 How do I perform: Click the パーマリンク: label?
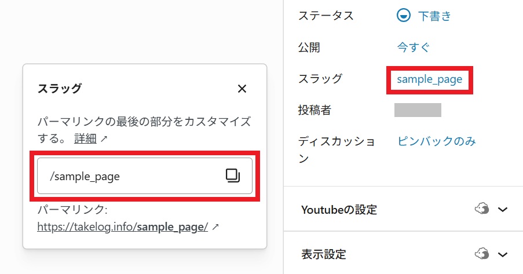coord(72,210)
